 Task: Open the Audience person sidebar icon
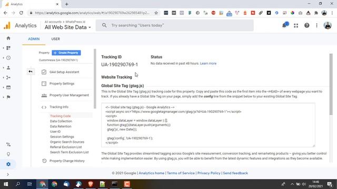click(8, 68)
